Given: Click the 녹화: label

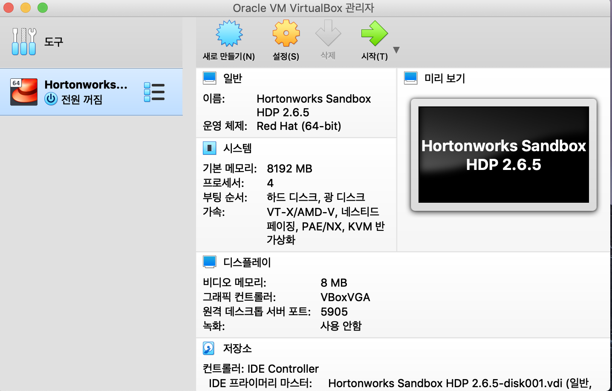Looking at the screenshot, I should click(x=214, y=326).
